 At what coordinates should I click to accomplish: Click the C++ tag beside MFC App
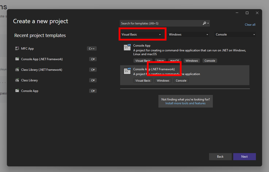pos(92,49)
